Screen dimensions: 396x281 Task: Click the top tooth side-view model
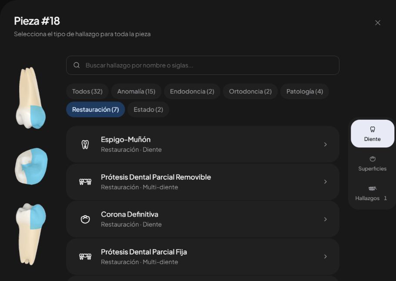tap(31, 98)
